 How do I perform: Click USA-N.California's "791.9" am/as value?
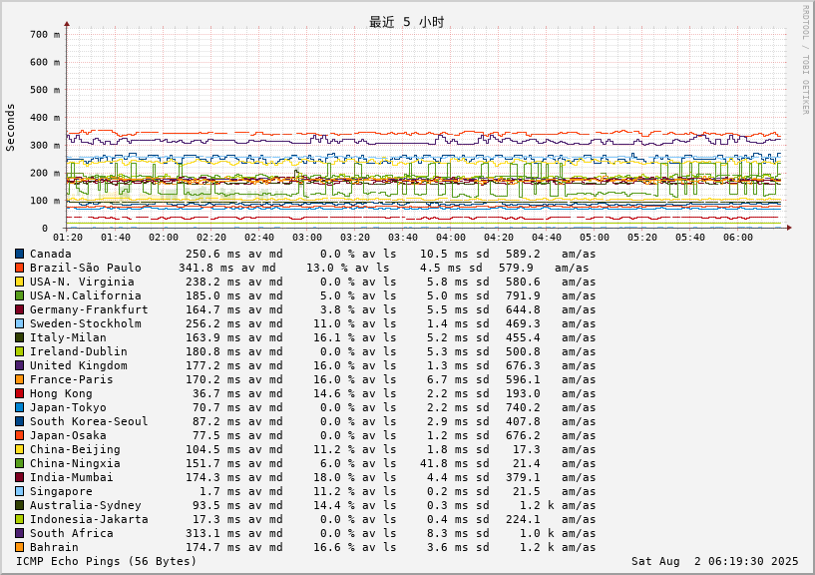(x=523, y=296)
